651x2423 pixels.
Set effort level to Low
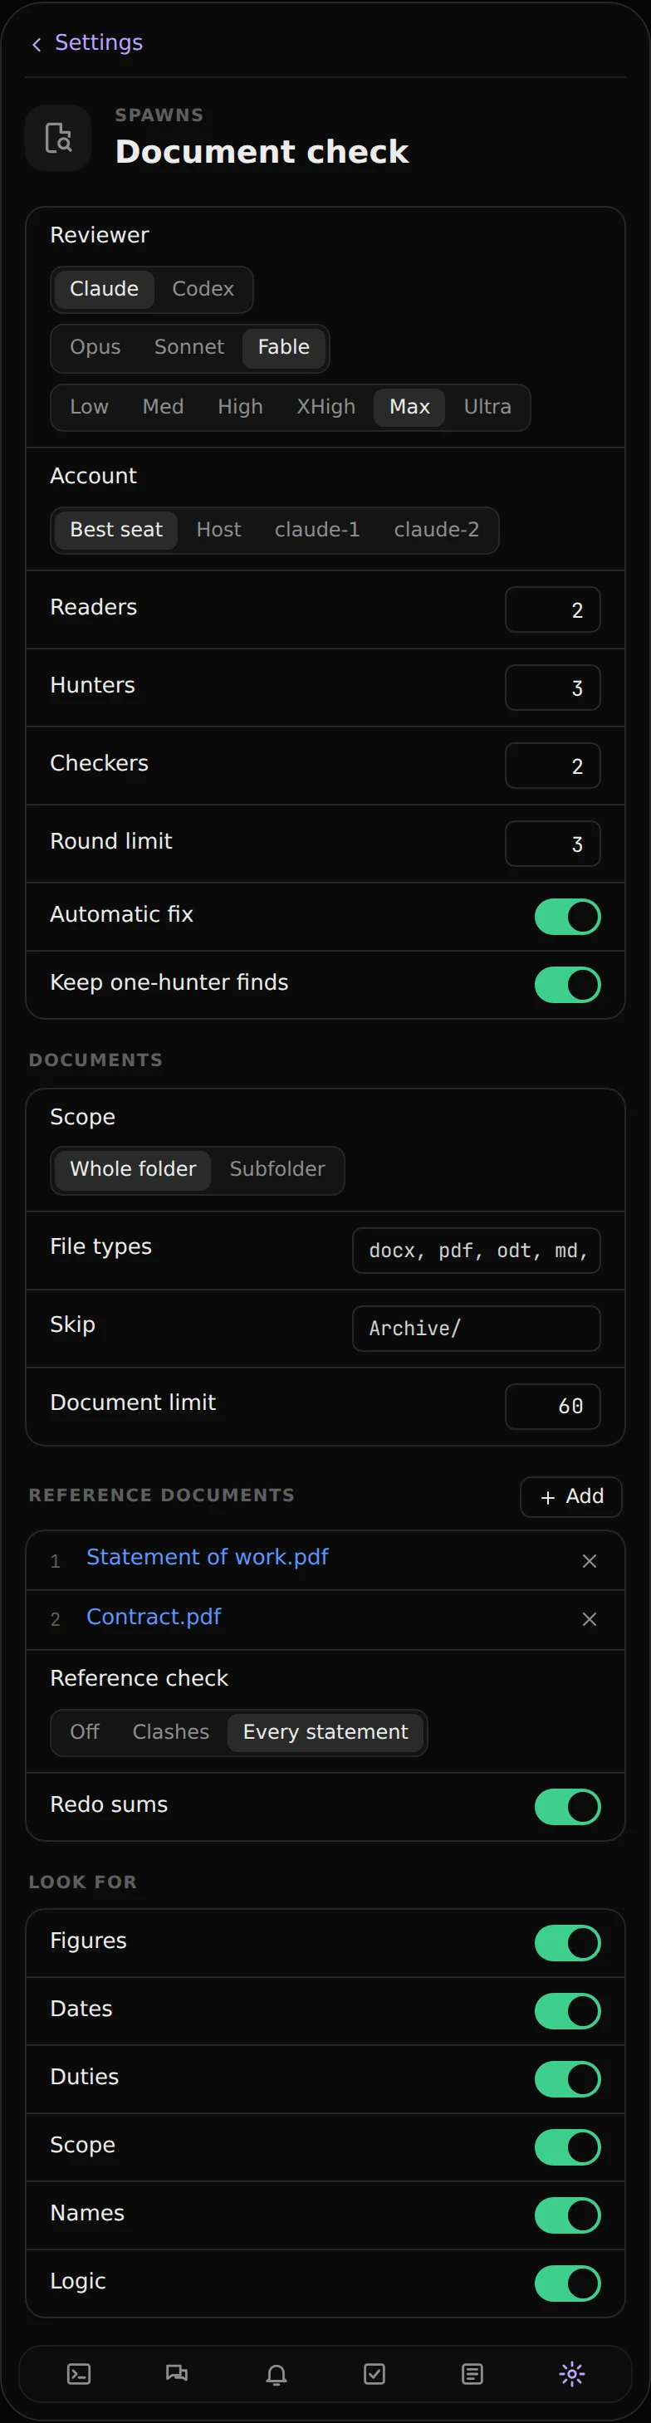[x=90, y=407]
